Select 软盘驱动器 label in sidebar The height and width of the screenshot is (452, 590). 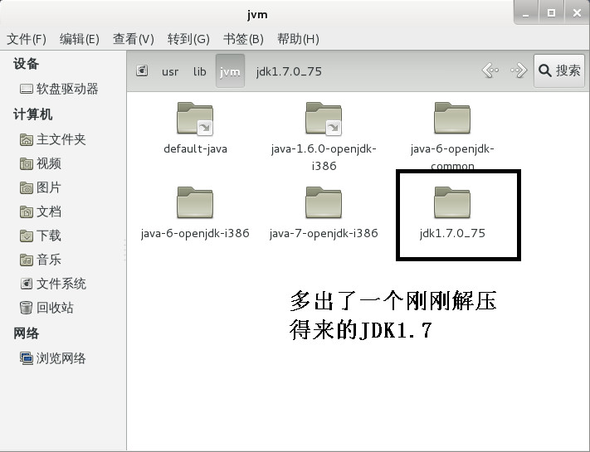[x=67, y=89]
